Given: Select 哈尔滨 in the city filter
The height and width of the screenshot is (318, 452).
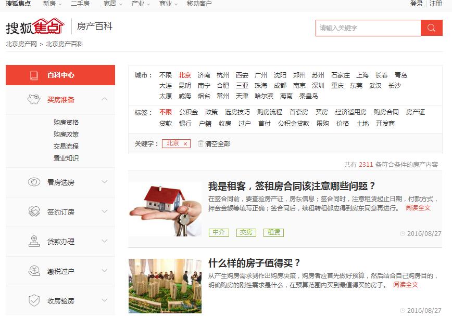Looking at the screenshot, I should [264, 96].
